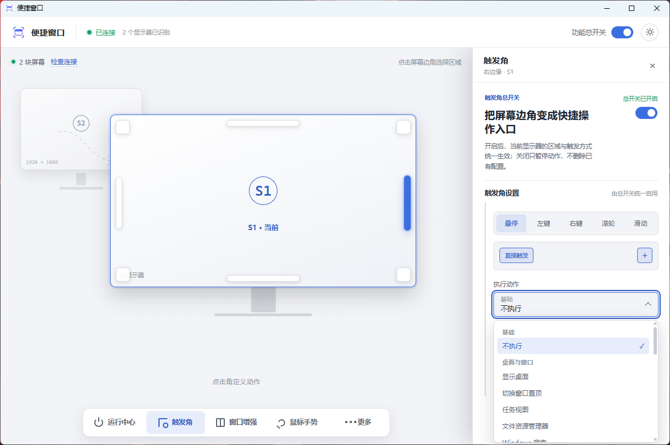Choose 显示桌面 in the action list
The image size is (670, 445).
coord(573,377)
